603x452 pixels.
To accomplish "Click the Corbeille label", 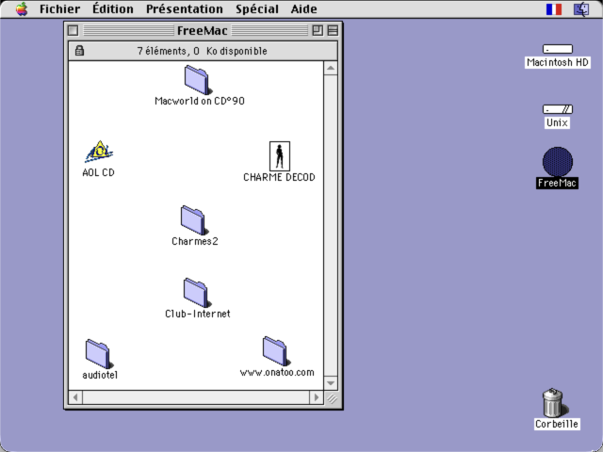I will pos(557,424).
